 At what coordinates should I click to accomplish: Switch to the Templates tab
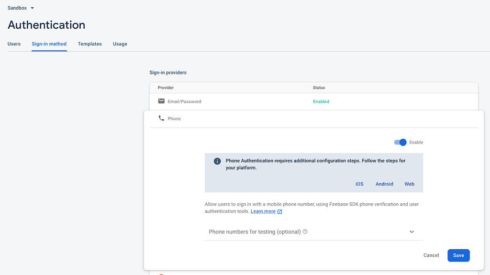click(x=89, y=44)
